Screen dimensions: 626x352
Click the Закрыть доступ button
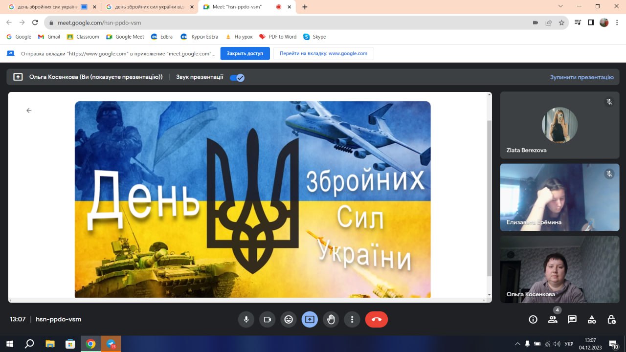(245, 53)
